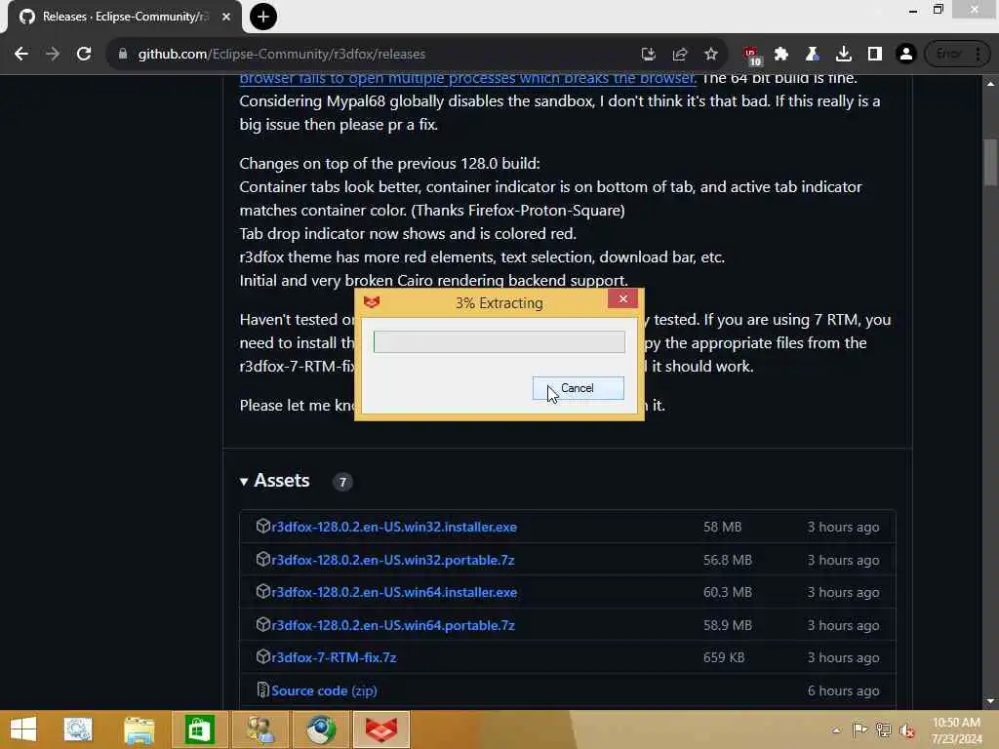
Task: Click the Action Center flag tray icon
Action: tap(859, 729)
